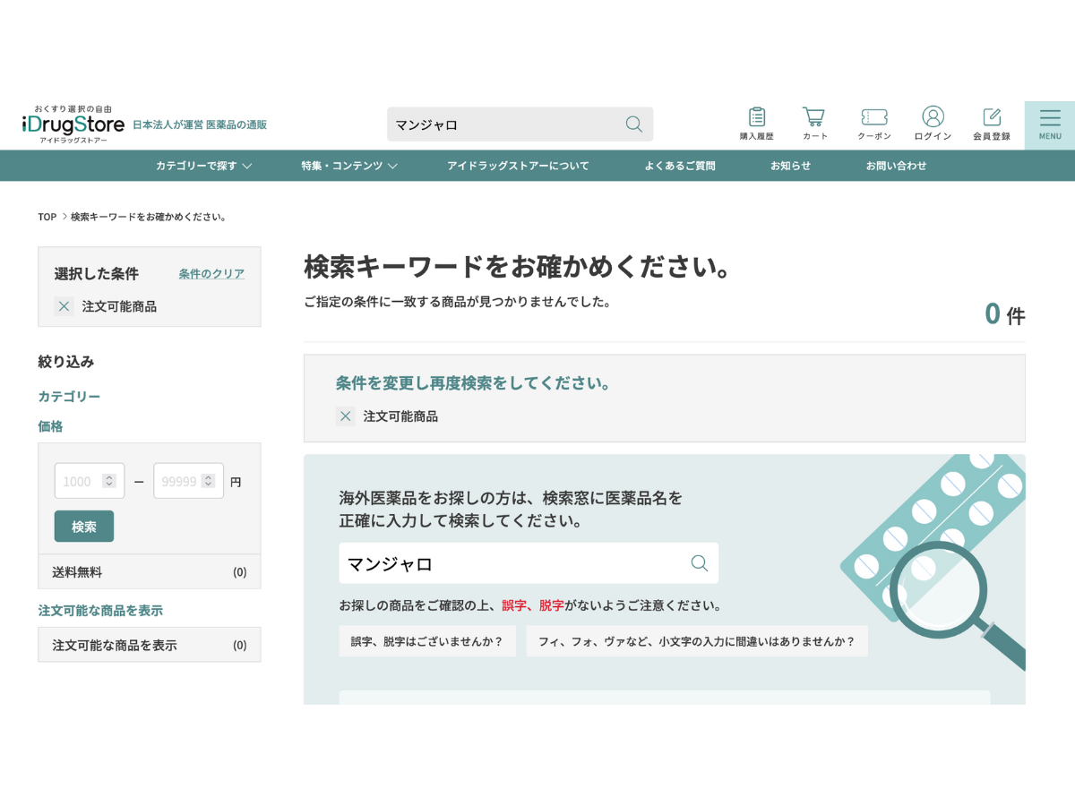Open the MENU hamburger button
1075x806 pixels.
(x=1050, y=124)
